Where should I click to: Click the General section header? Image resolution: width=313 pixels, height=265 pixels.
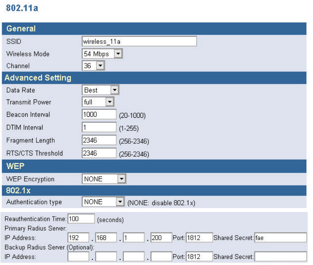[154, 29]
